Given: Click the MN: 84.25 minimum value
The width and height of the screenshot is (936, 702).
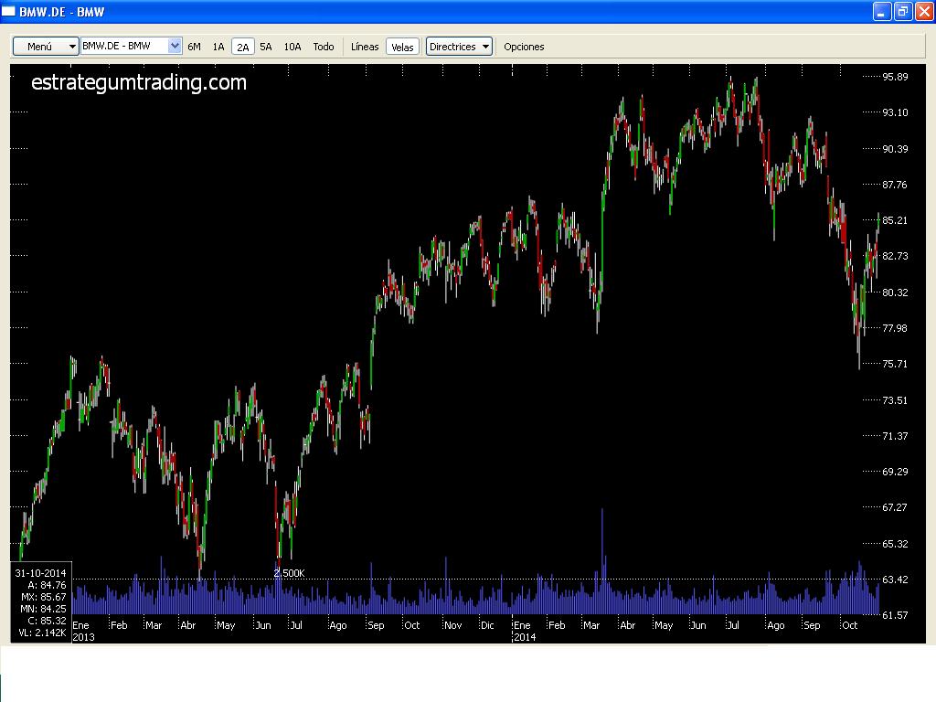Looking at the screenshot, I should tap(43, 608).
